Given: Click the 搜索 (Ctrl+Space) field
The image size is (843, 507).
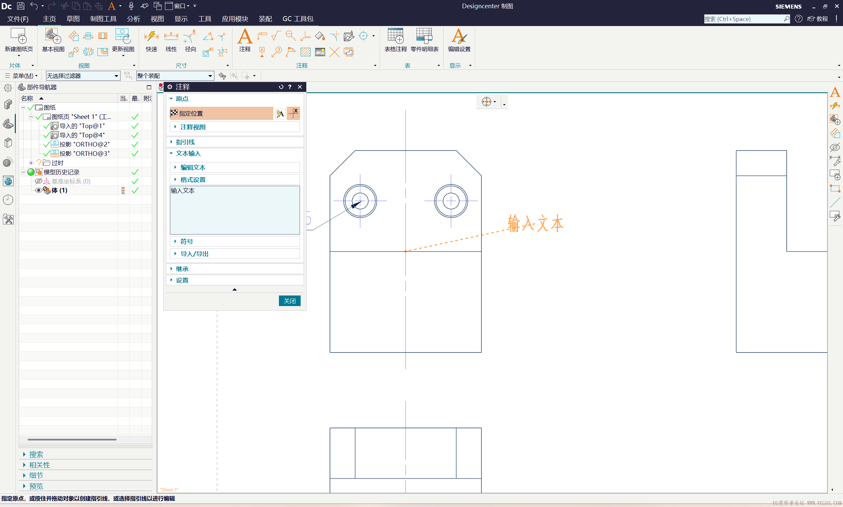Looking at the screenshot, I should coord(747,19).
